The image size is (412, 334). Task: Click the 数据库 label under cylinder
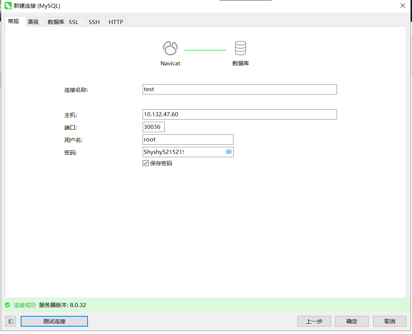241,63
